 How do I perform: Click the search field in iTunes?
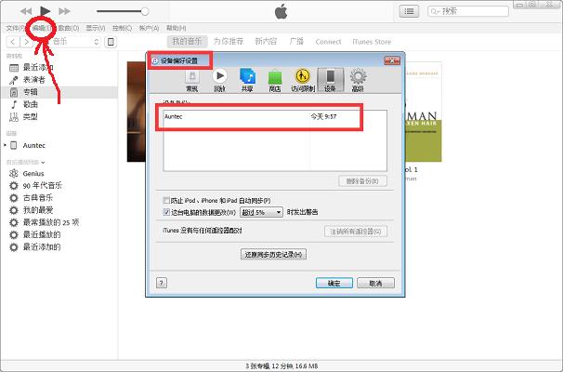click(x=468, y=11)
